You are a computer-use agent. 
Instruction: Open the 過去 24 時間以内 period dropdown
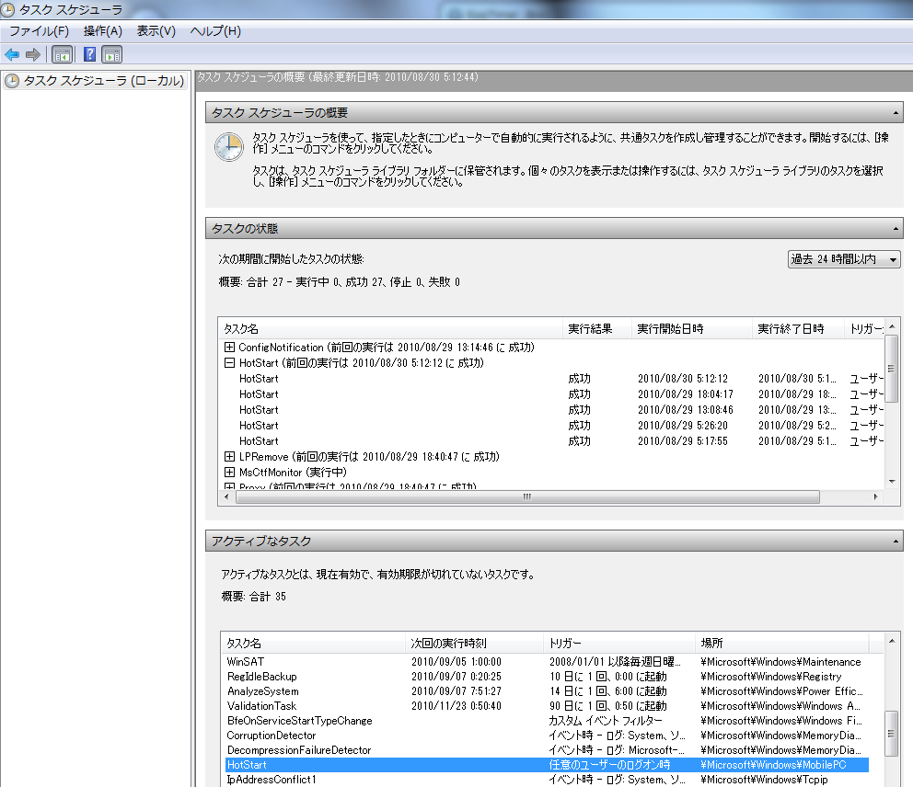[844, 259]
